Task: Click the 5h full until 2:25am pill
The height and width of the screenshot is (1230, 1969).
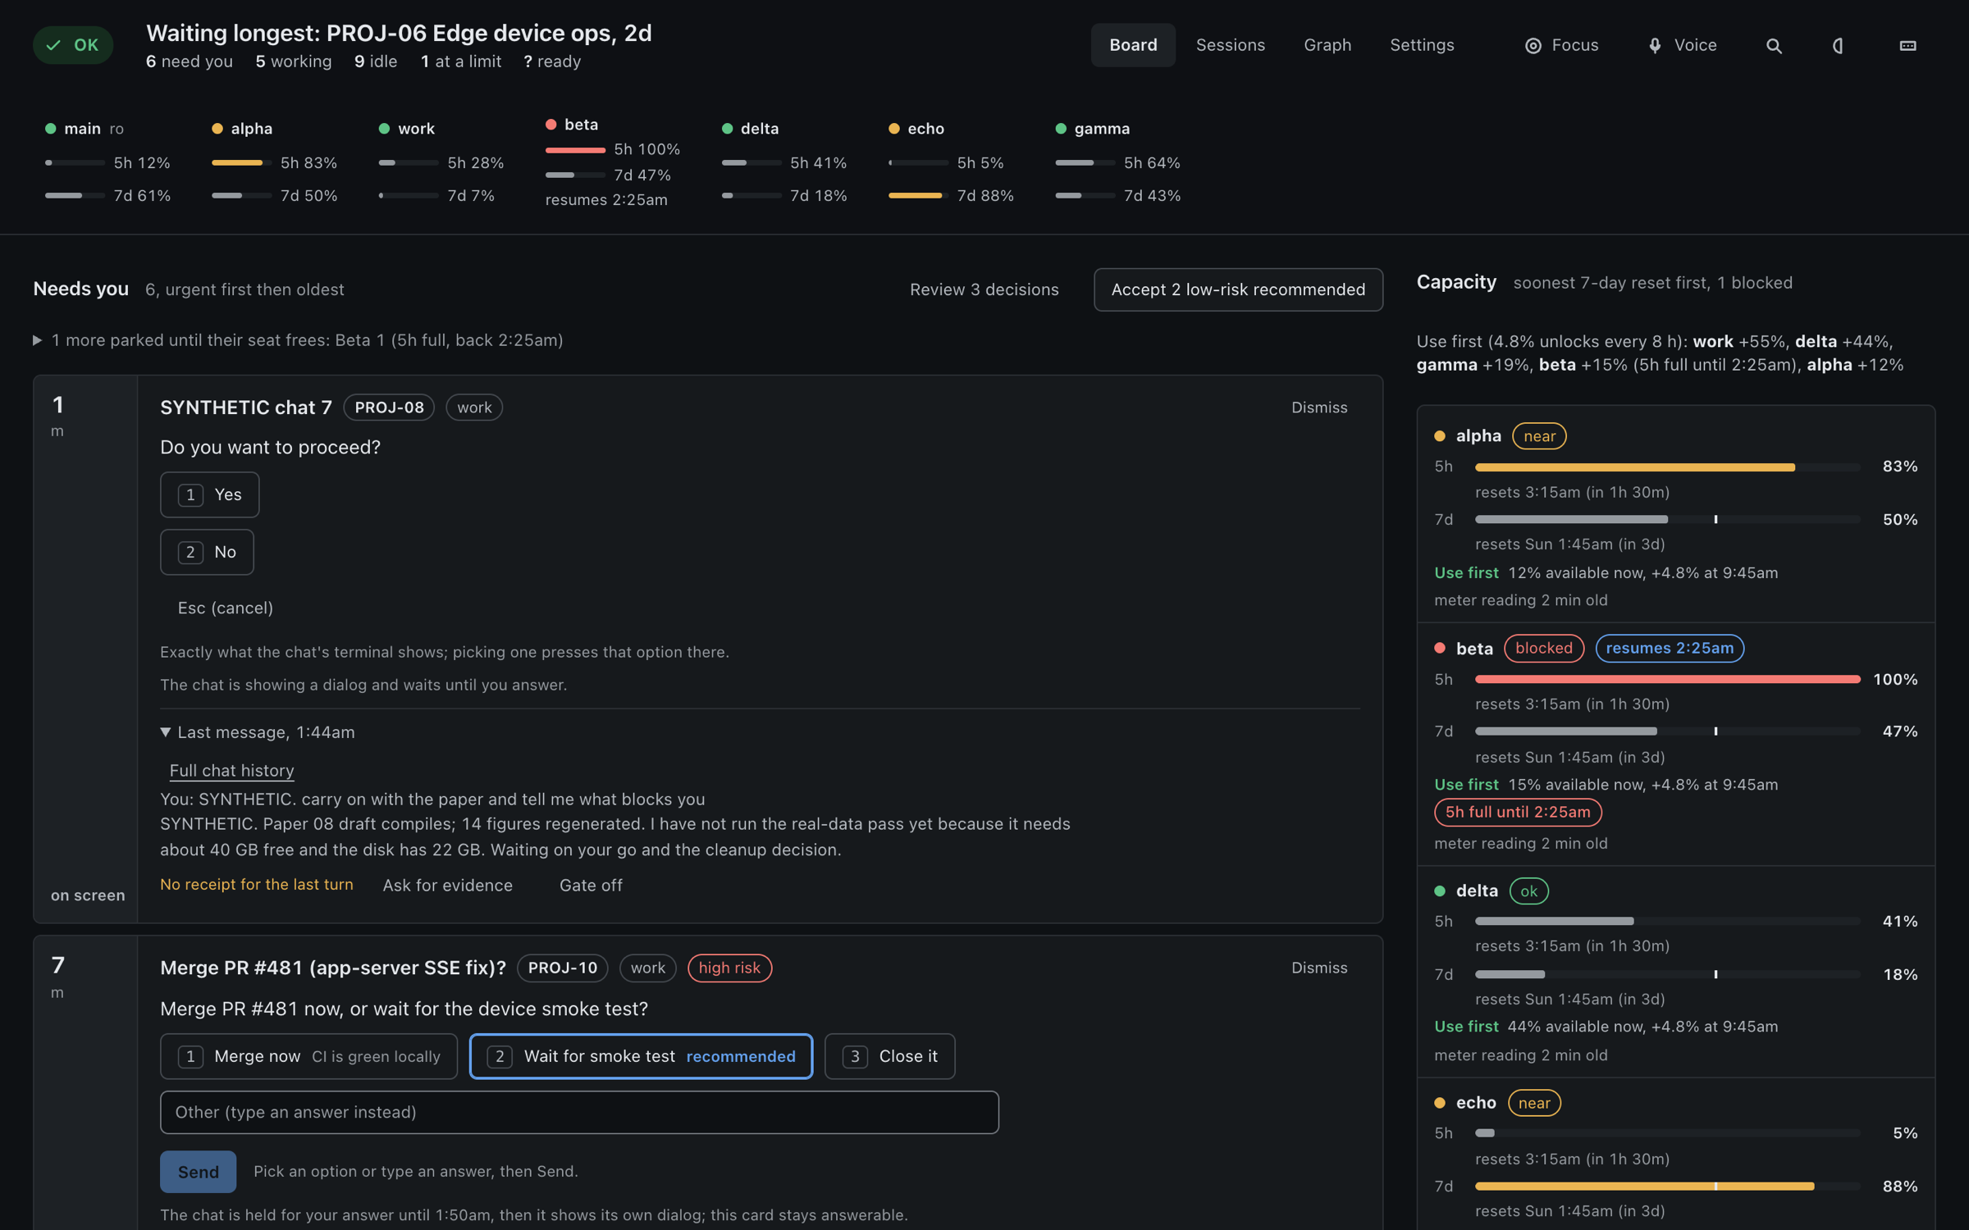Action: [x=1518, y=812]
